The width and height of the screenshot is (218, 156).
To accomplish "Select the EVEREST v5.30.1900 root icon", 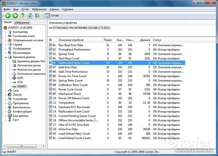I will 5,28.
